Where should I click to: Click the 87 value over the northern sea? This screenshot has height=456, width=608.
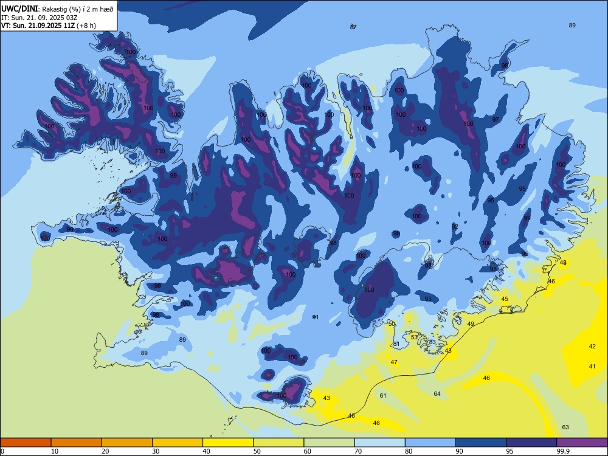353,27
